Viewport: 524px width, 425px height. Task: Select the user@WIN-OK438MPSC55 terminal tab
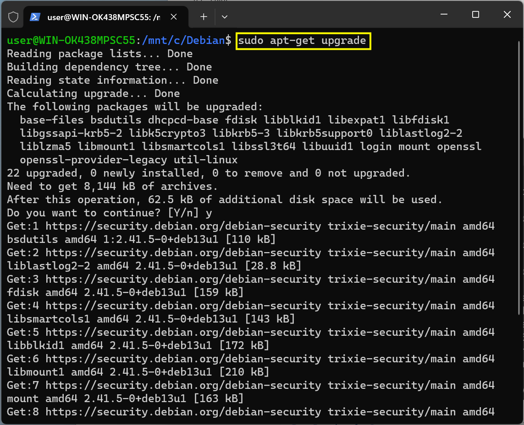(105, 17)
